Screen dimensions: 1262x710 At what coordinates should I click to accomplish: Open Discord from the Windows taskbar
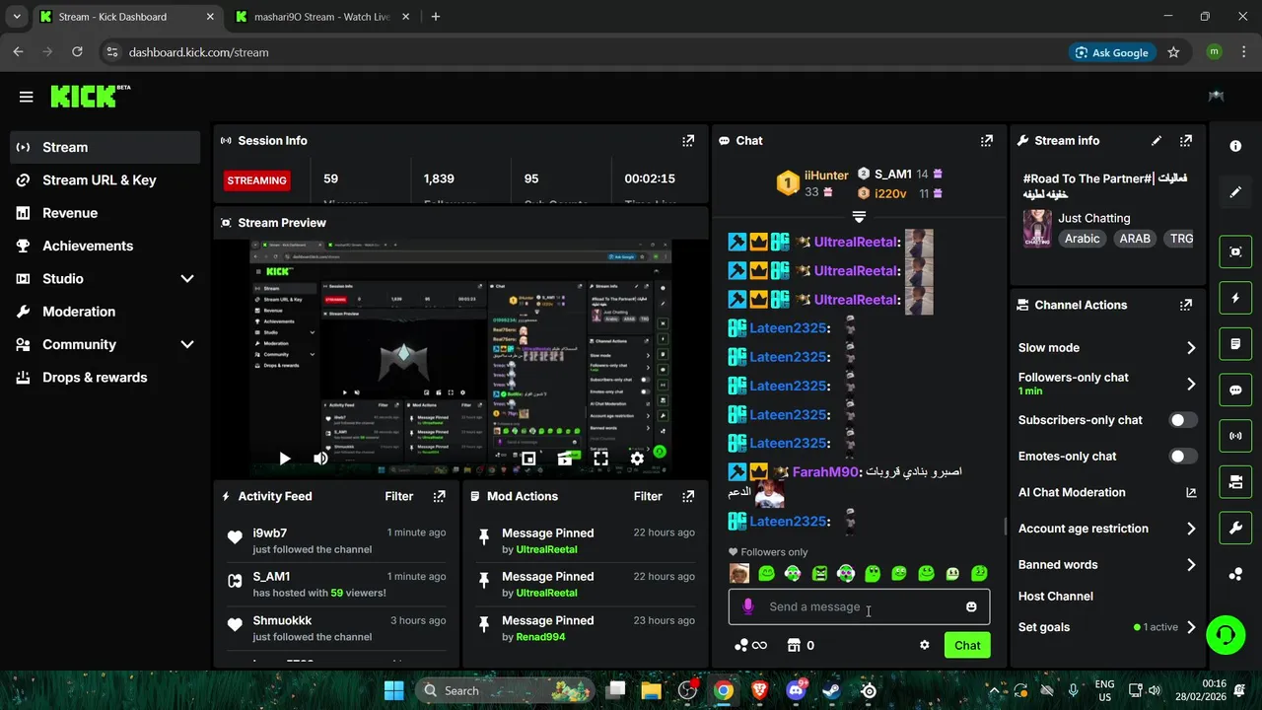(797, 690)
